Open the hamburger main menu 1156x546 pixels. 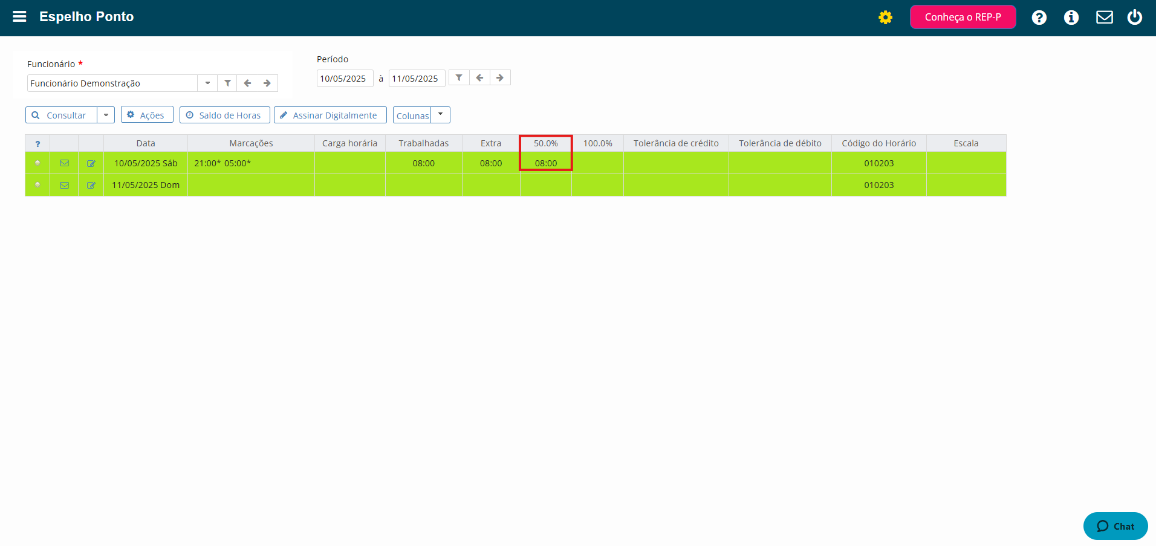(x=19, y=16)
